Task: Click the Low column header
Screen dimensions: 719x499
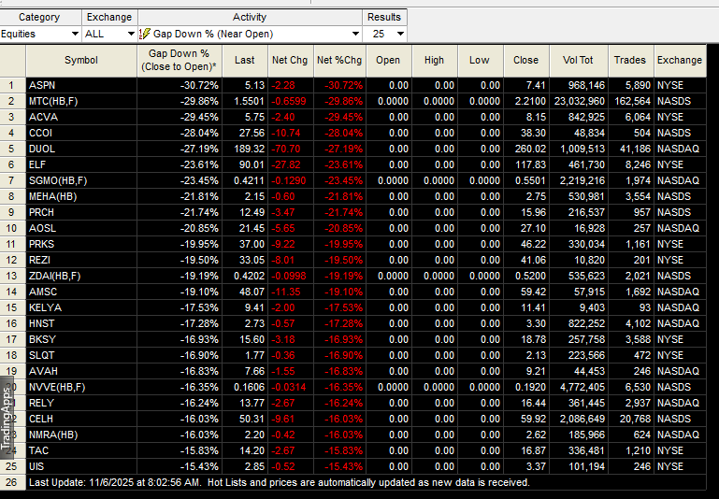Action: [480, 61]
